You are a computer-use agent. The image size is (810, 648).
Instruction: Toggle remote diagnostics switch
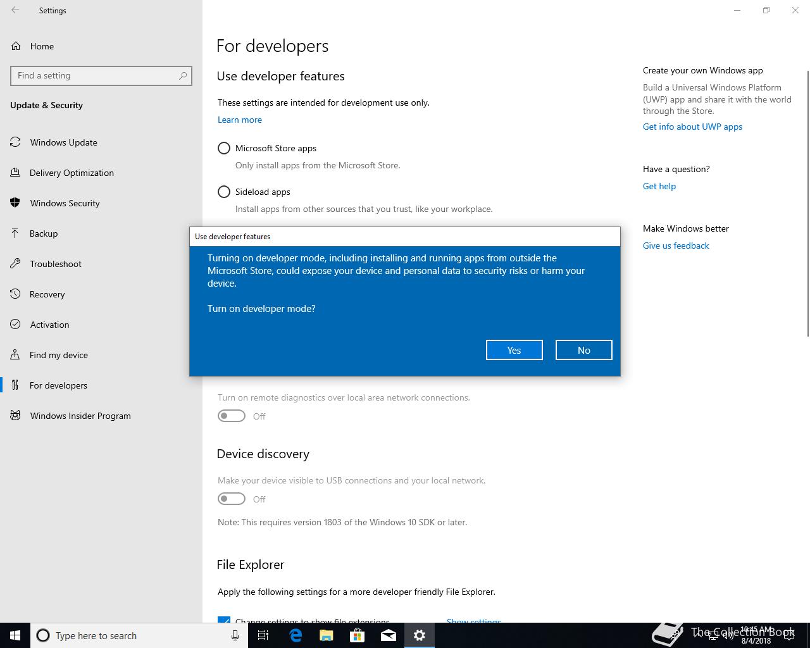(x=232, y=416)
